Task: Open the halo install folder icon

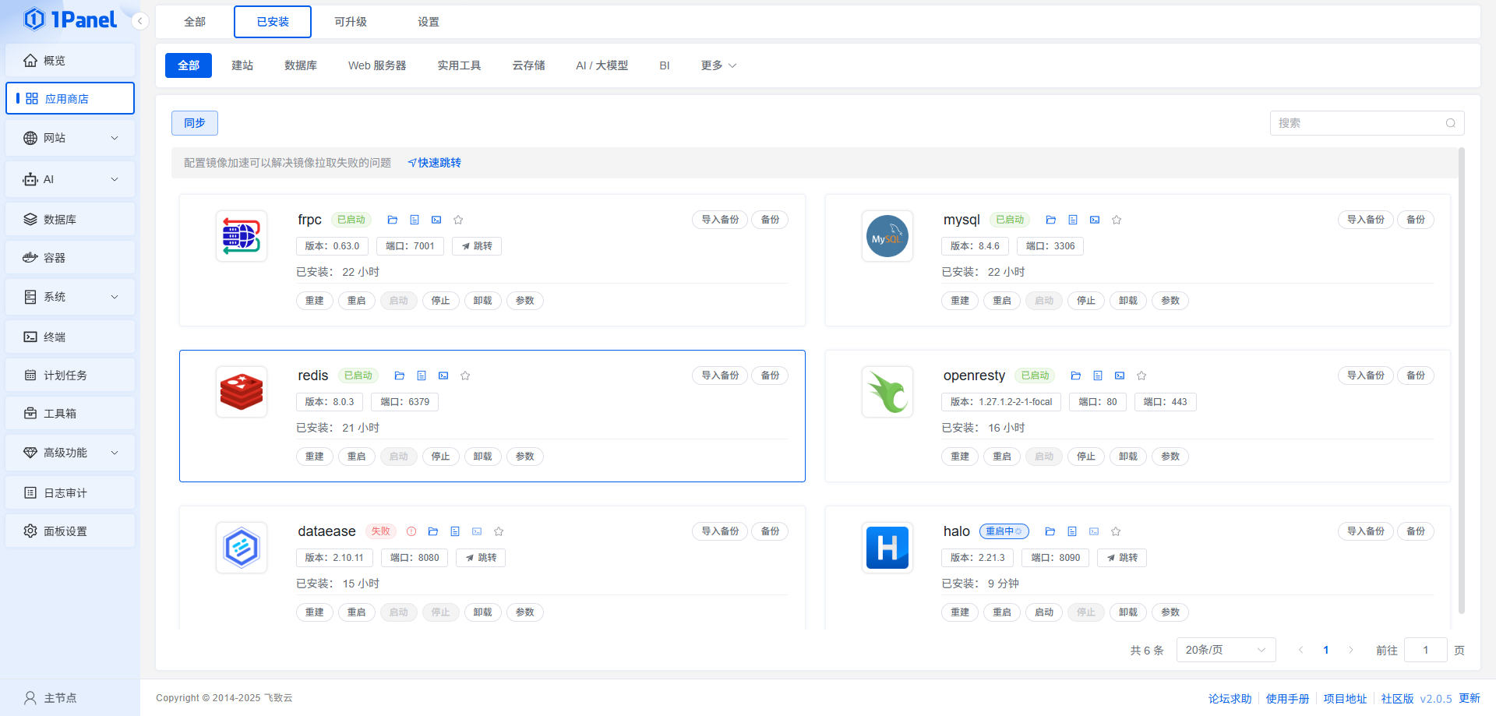Action: coord(1050,531)
